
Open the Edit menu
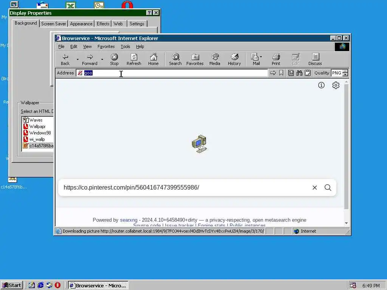click(74, 46)
